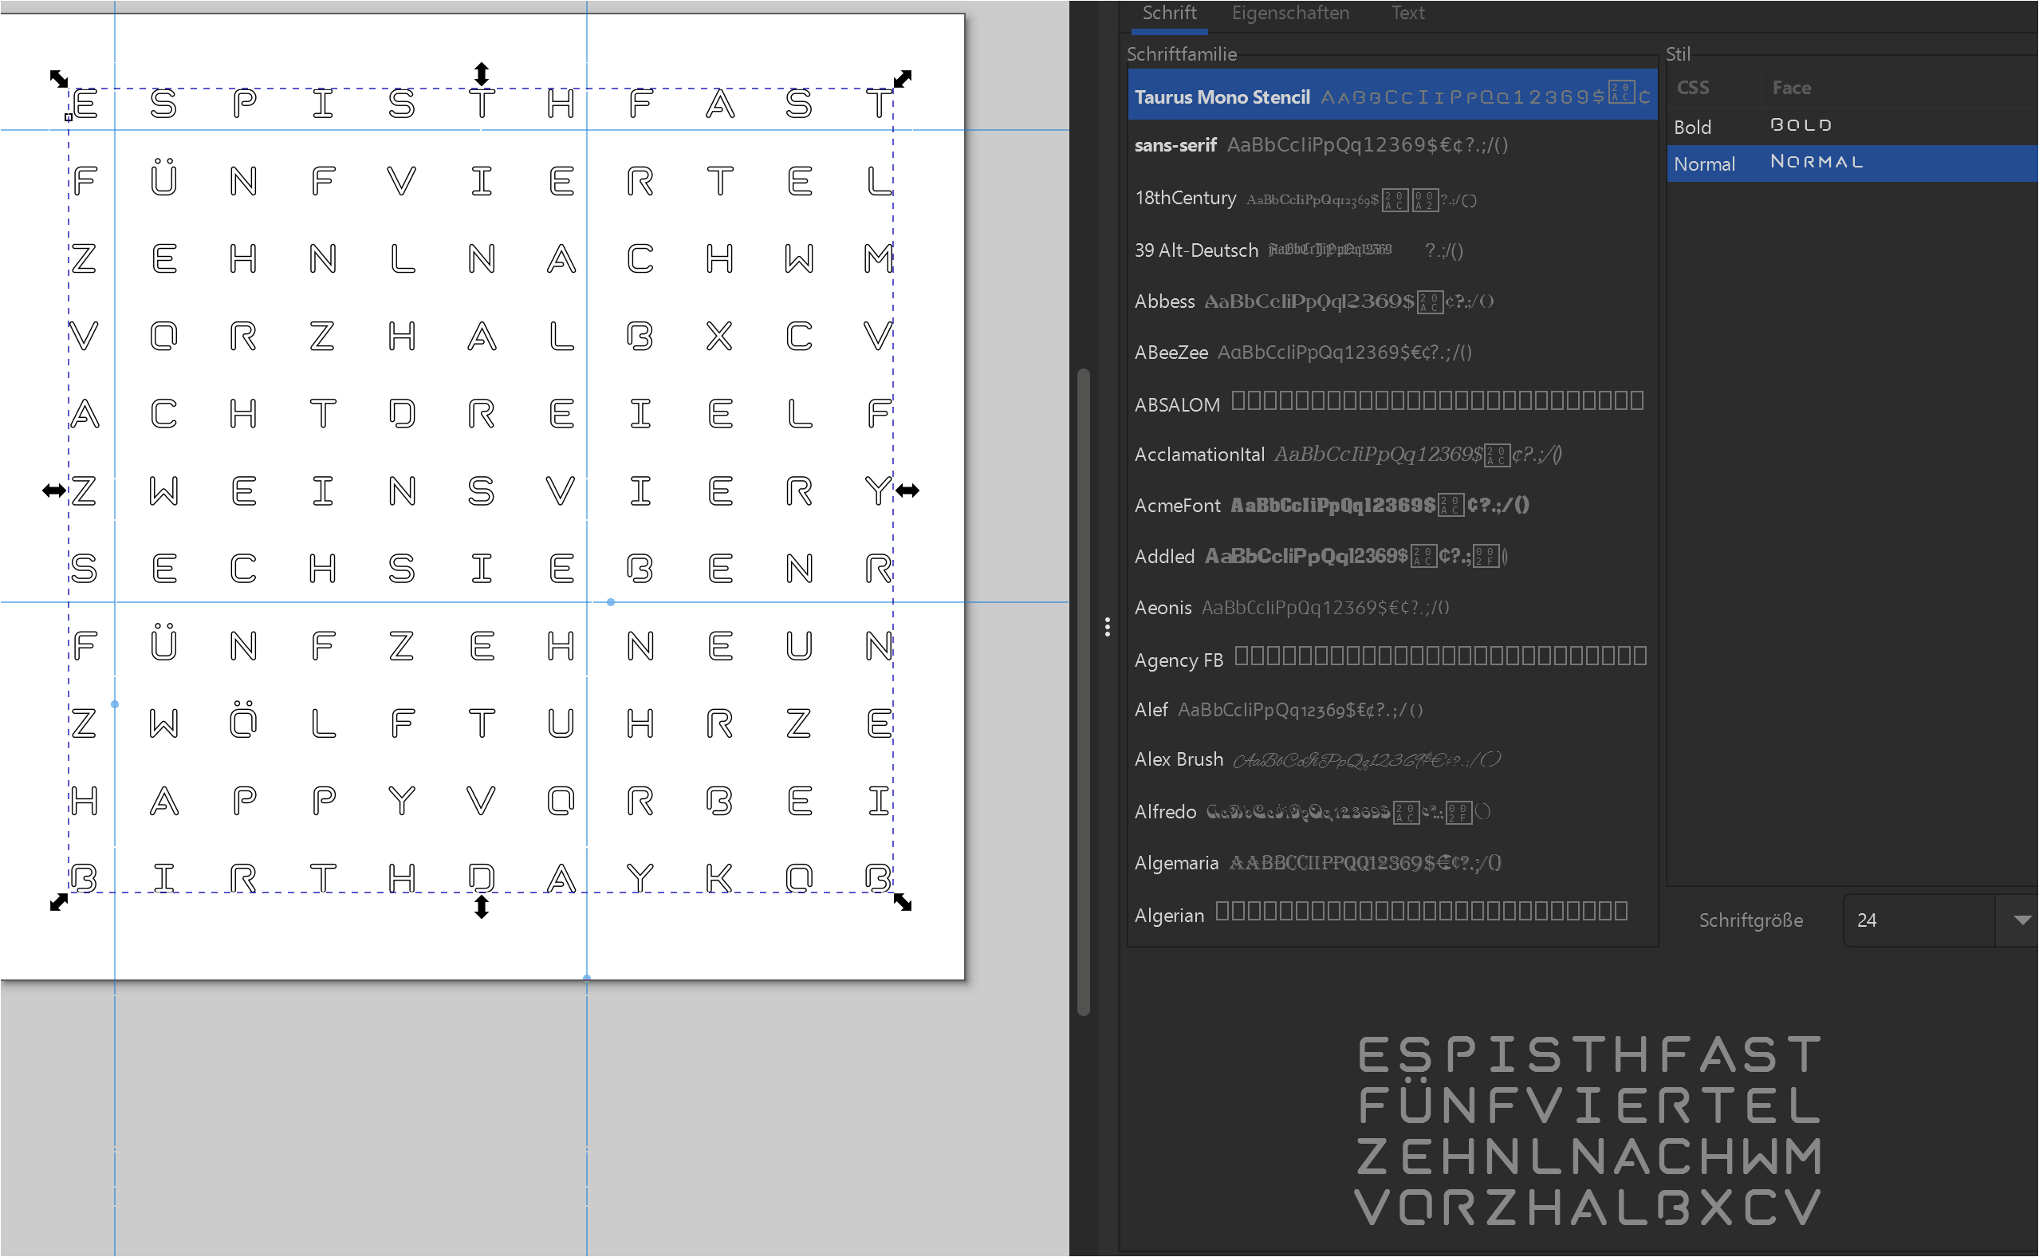Click the CSS column header
Viewport: 2039px width, 1257px height.
click(x=1693, y=87)
